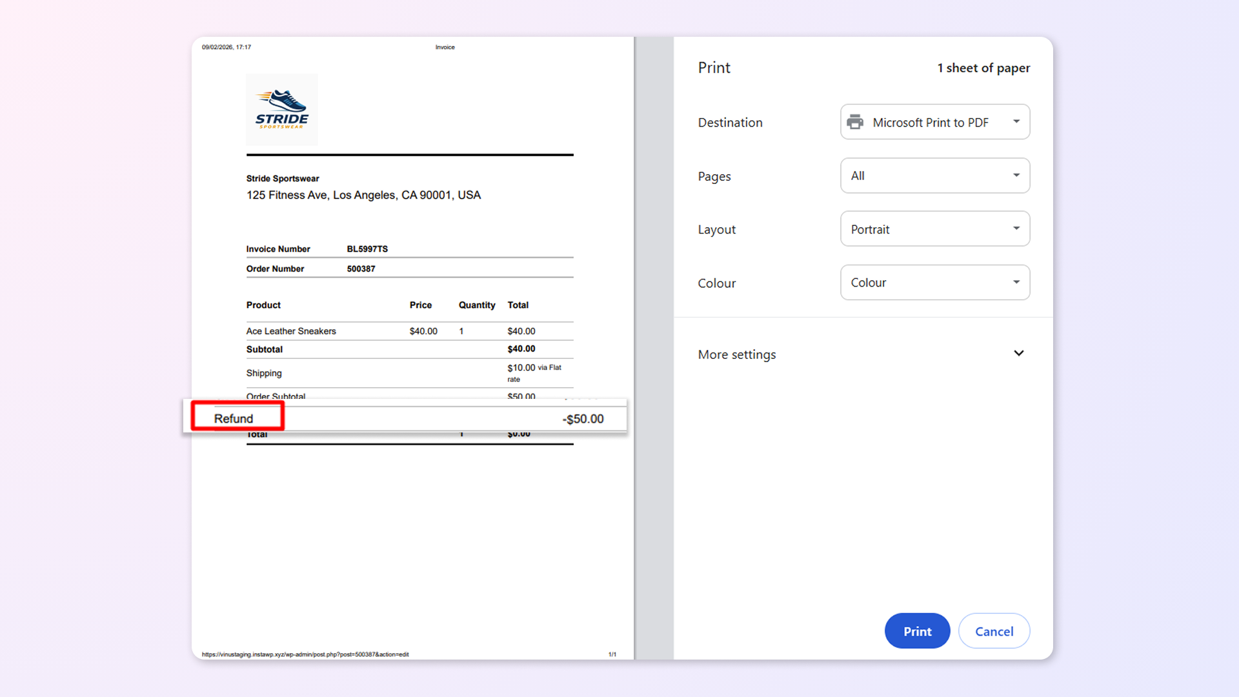The image size is (1239, 697).
Task: Click the Layout dropdown caret
Action: point(1016,229)
